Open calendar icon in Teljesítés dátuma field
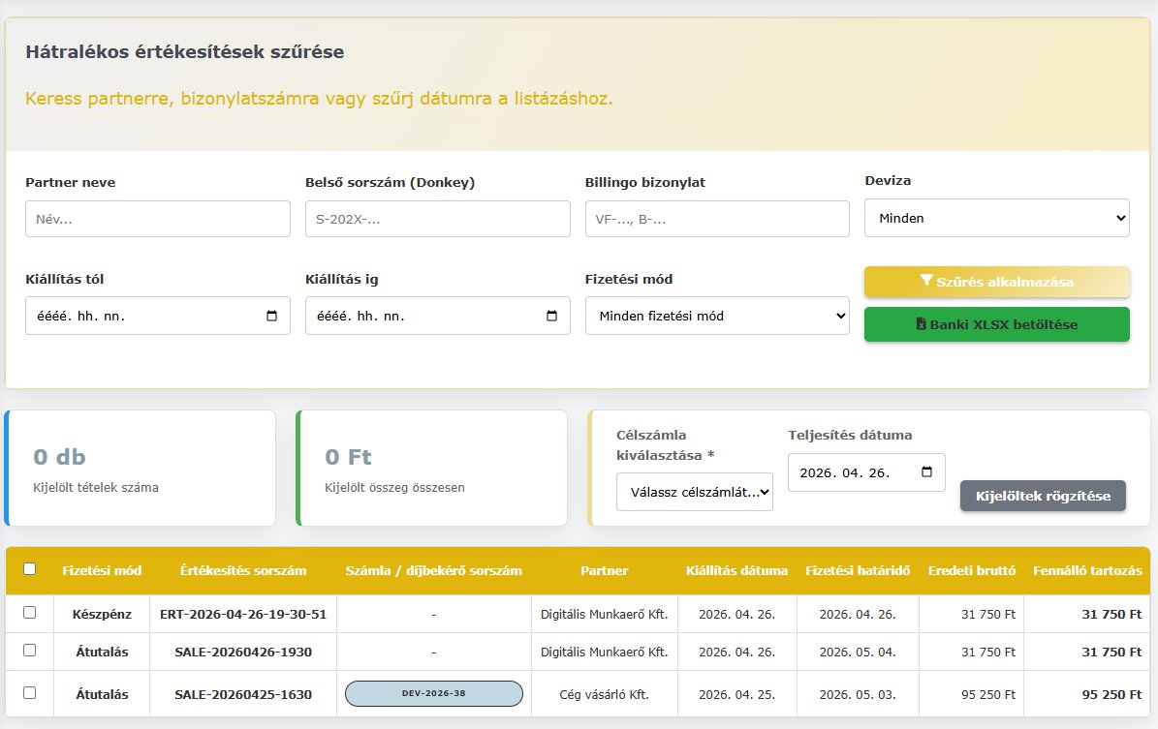The image size is (1158, 729). (x=926, y=472)
